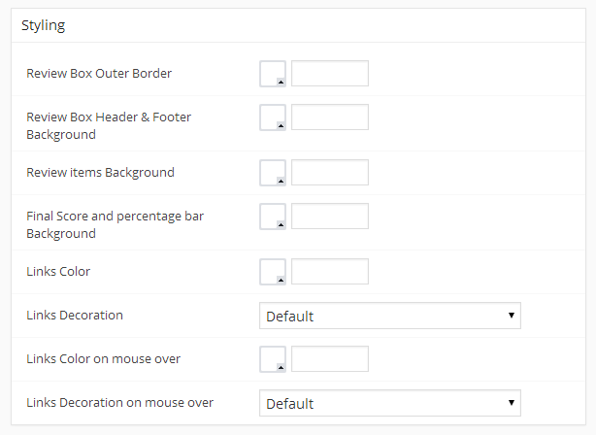Pick a color for Review items Background
Screen dimensions: 596x435
273,173
